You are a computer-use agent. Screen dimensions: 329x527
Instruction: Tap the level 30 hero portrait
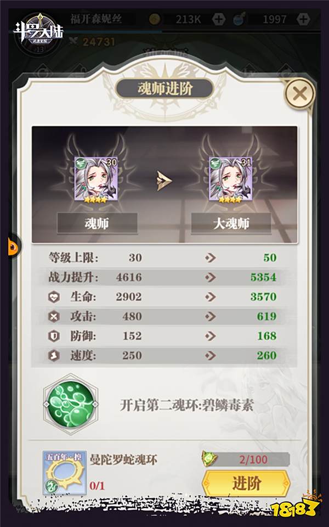96,178
